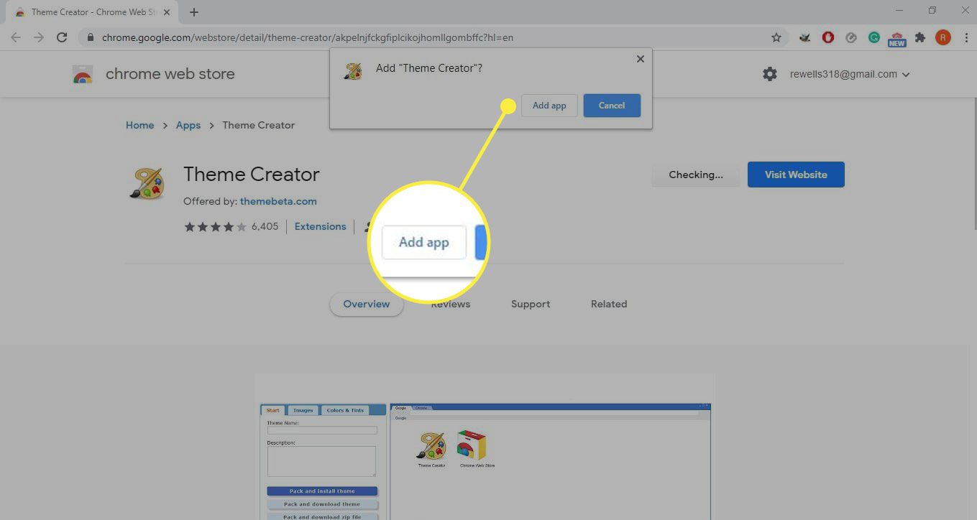Open the rewells318@gmail.com account dropdown
The width and height of the screenshot is (977, 520).
850,74
